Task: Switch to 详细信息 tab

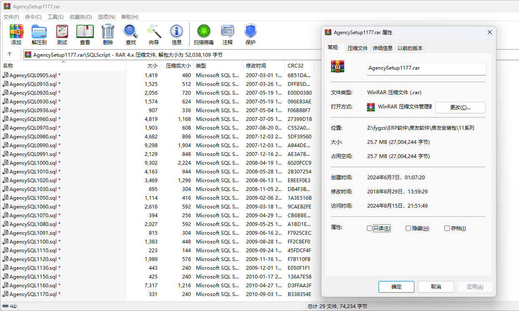Action: click(x=383, y=48)
